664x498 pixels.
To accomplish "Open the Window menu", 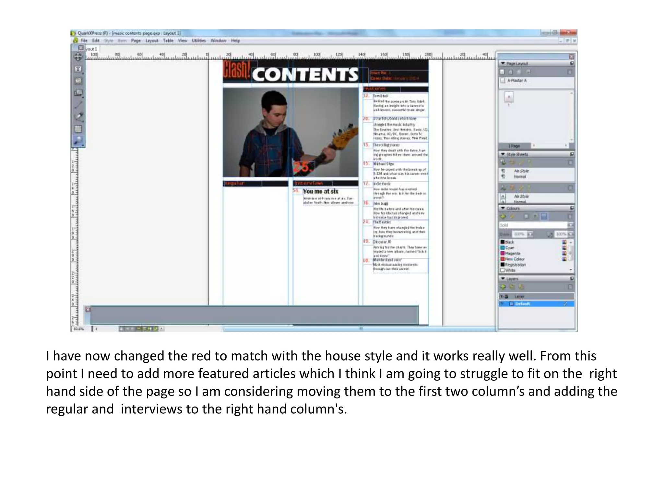I will click(218, 41).
